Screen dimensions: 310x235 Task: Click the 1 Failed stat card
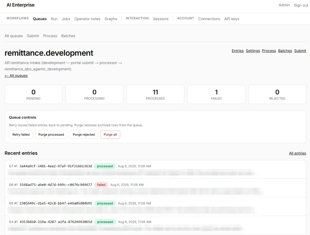tap(216, 94)
